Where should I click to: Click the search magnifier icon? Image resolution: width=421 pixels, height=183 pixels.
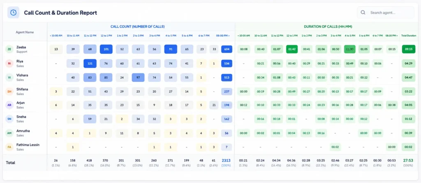click(363, 12)
